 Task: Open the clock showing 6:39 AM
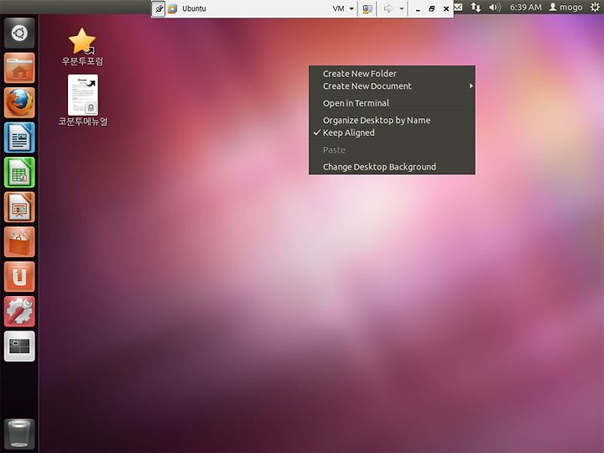526,8
